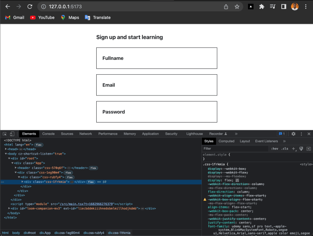Click the address bar URL 127.0.0.1:5173
Screen dimensions: 313x236
pyautogui.click(x=65, y=7)
